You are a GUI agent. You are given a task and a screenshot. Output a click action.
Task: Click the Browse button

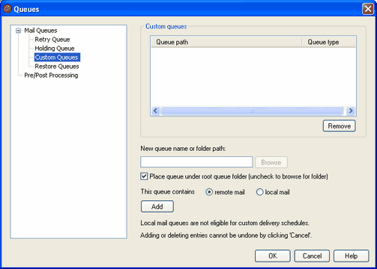(271, 162)
